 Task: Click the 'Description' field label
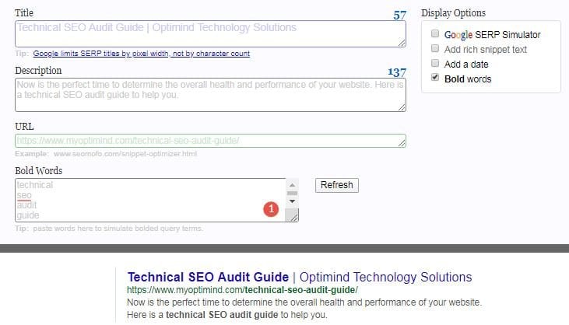[38, 71]
